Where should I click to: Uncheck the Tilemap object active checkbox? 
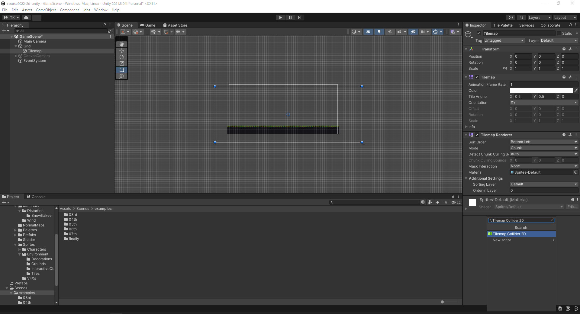pyautogui.click(x=479, y=34)
